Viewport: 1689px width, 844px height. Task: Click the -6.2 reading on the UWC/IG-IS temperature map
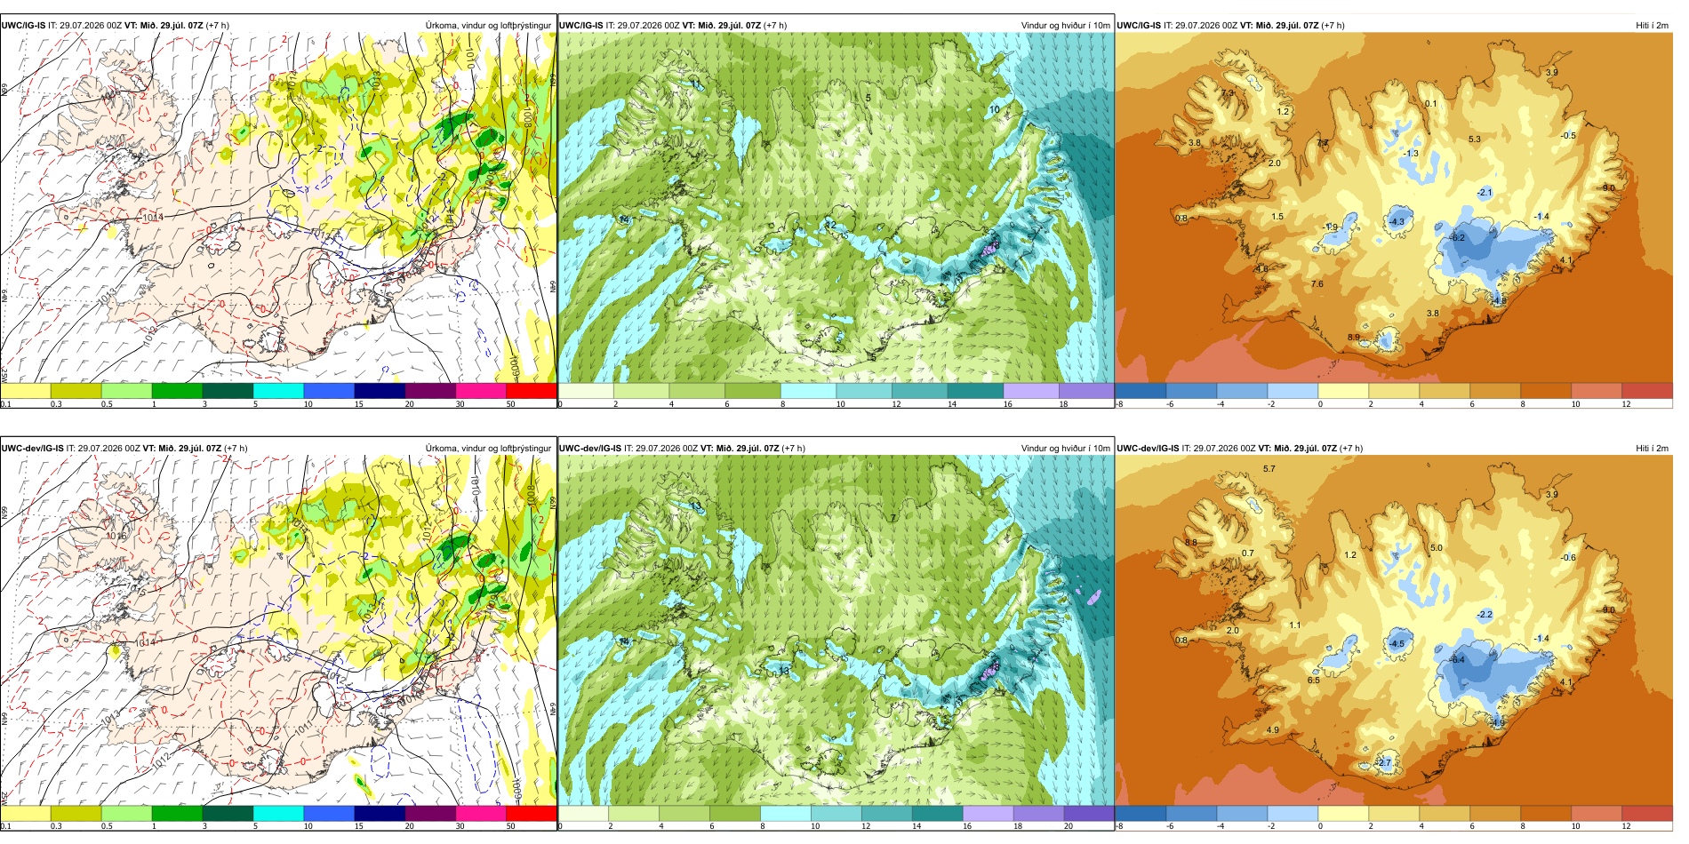1457,238
